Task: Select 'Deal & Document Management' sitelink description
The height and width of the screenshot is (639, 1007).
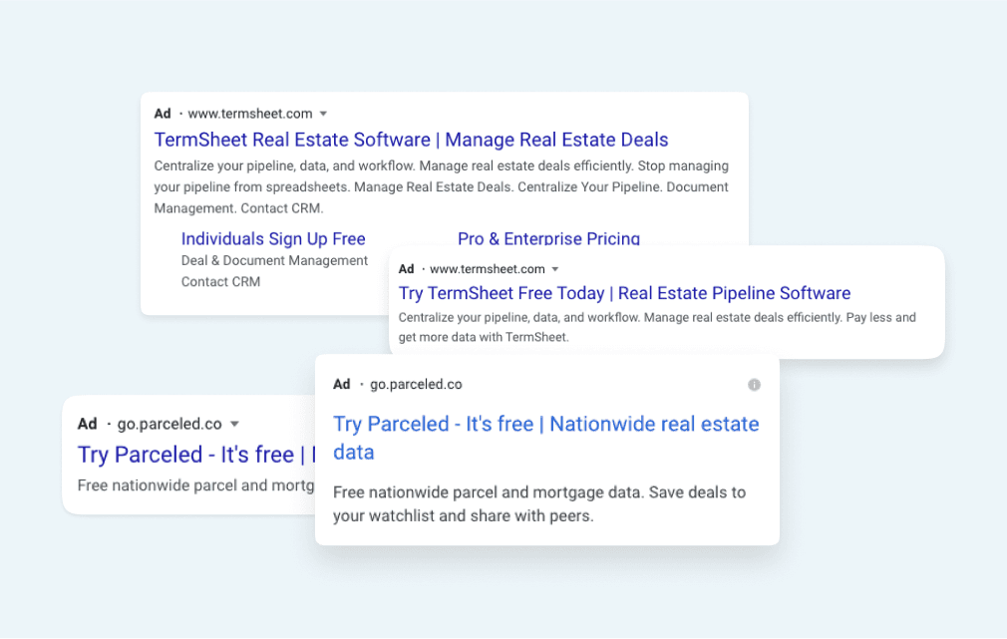Action: (274, 261)
